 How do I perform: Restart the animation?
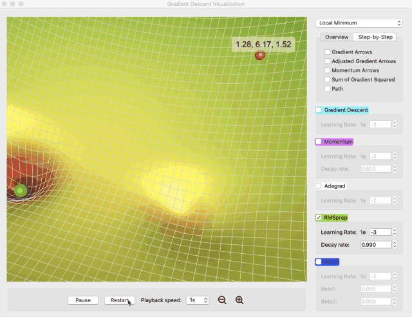120,300
